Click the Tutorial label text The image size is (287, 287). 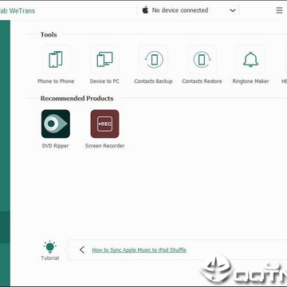50,258
